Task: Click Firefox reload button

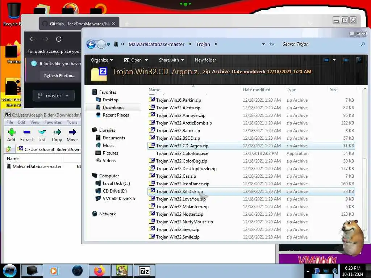Action: pos(59,39)
